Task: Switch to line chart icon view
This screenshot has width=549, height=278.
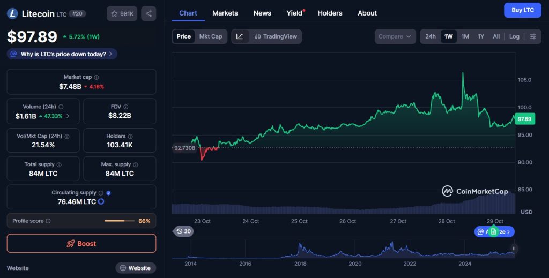Action: 240,36
